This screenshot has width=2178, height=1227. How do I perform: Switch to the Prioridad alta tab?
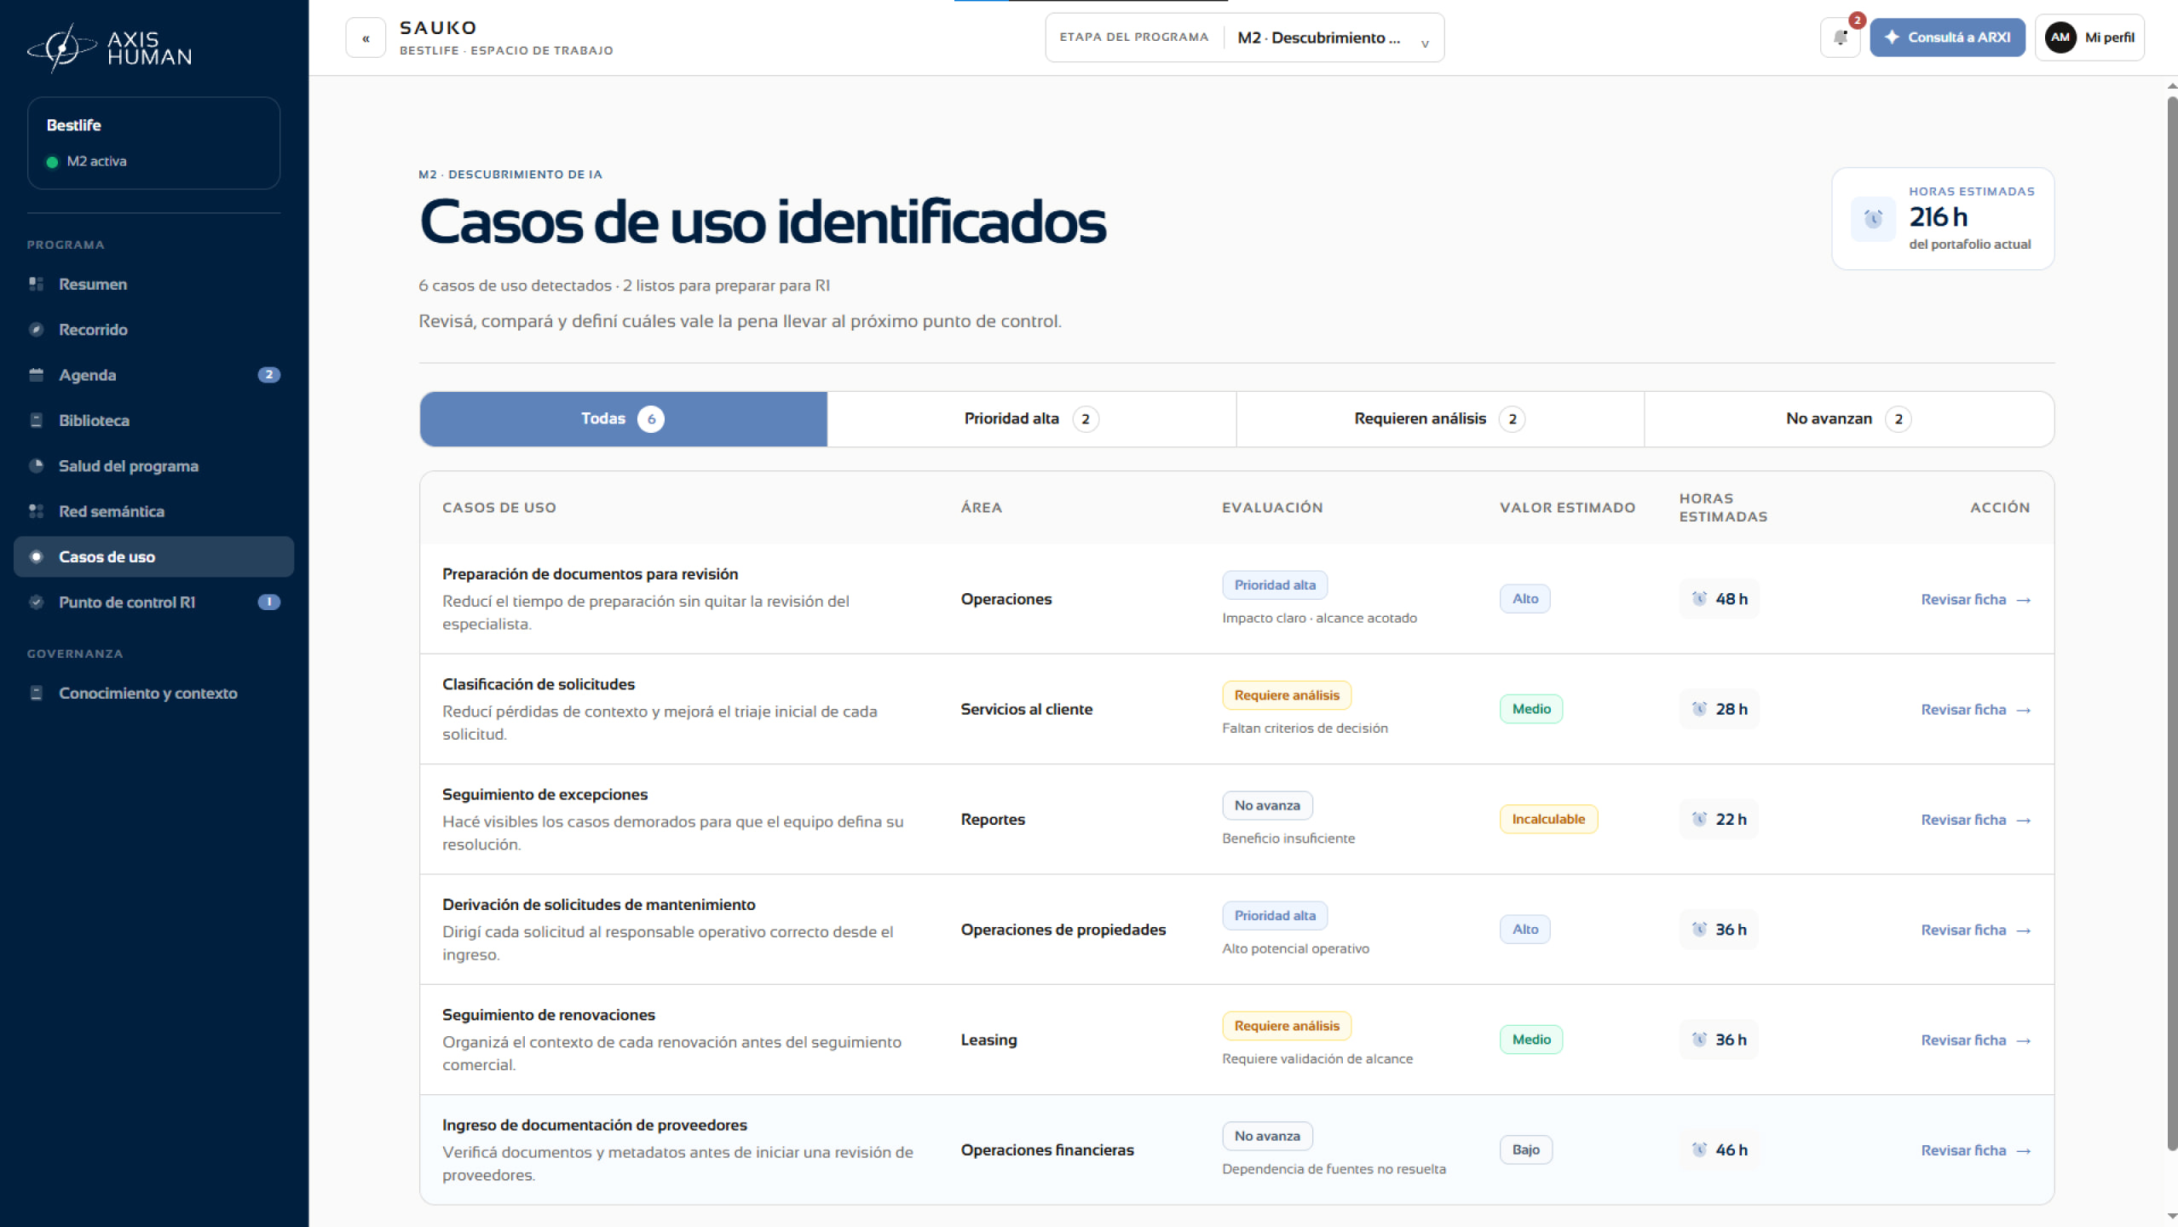pyautogui.click(x=1031, y=419)
